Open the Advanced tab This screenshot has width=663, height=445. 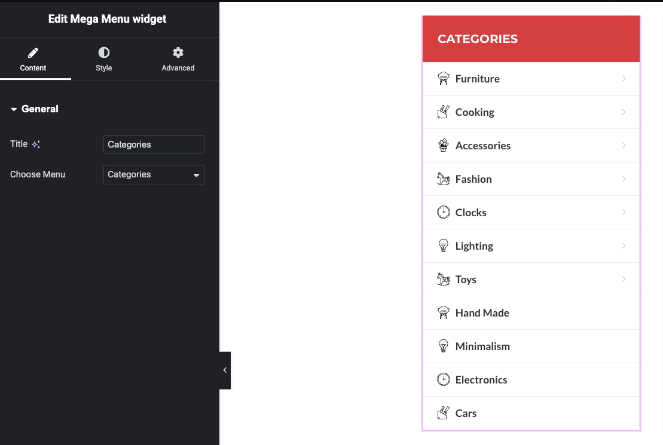point(178,59)
